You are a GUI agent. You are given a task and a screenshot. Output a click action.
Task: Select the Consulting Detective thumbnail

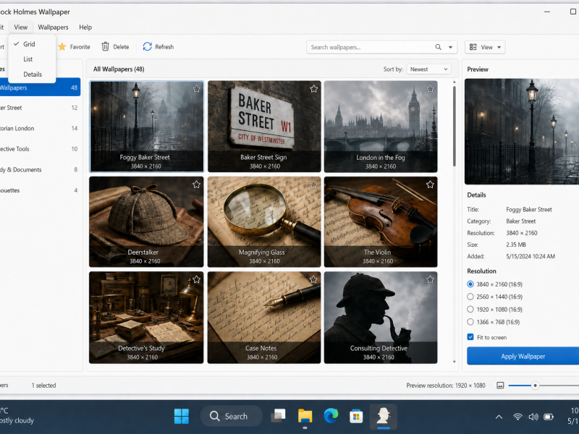(381, 318)
